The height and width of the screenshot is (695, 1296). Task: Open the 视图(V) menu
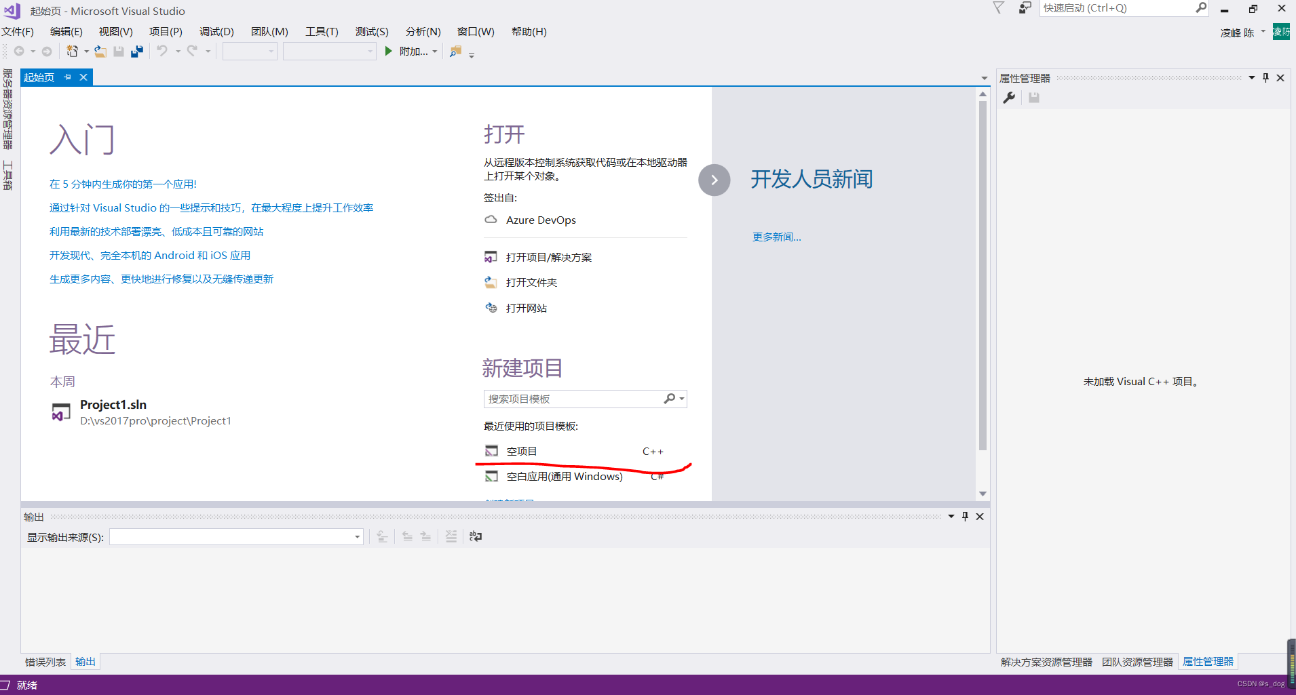point(116,32)
